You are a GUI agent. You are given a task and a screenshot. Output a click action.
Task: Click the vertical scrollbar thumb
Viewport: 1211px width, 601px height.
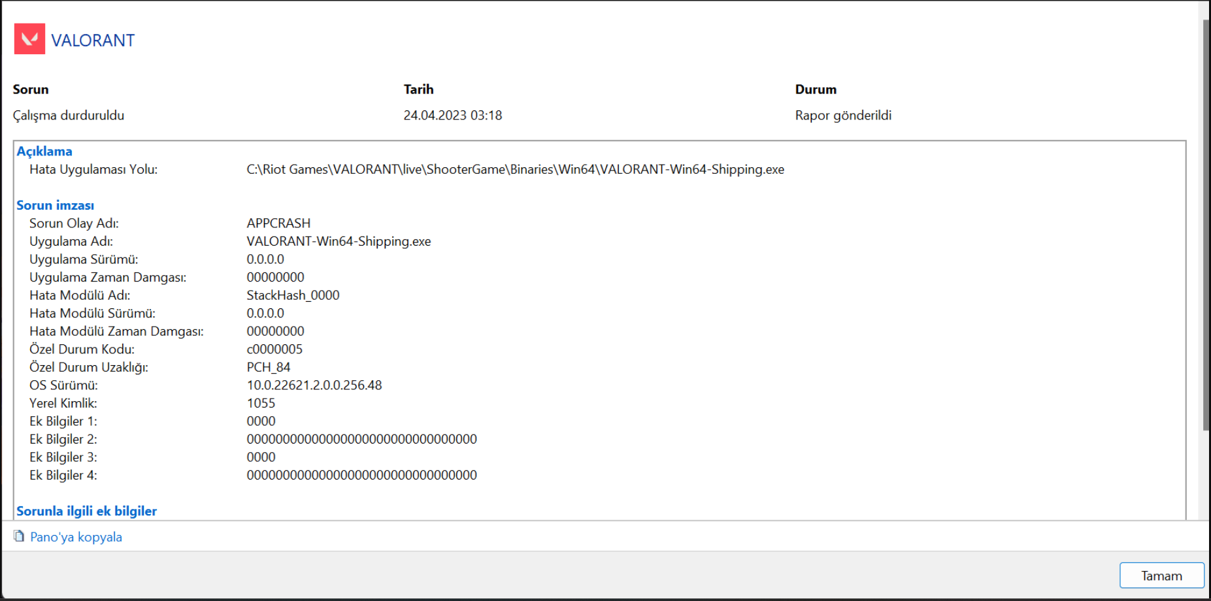point(1206,225)
